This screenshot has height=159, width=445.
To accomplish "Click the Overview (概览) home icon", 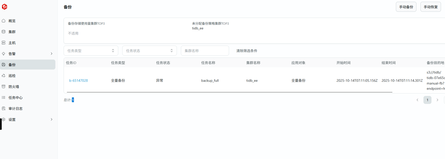I will pyautogui.click(x=4, y=21).
